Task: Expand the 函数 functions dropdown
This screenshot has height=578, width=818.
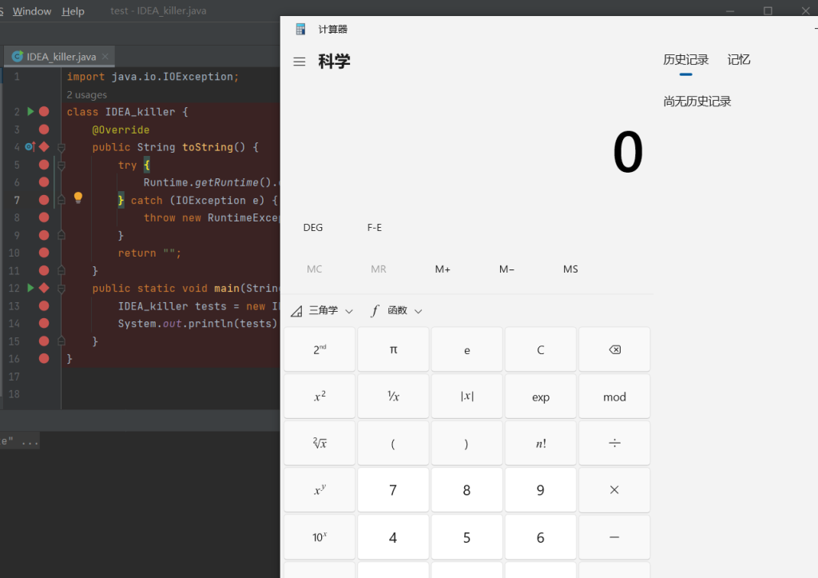Action: [396, 311]
